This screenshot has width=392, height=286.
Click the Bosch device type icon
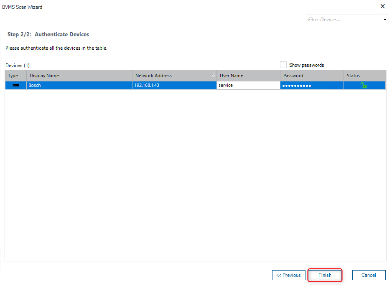pyautogui.click(x=16, y=85)
